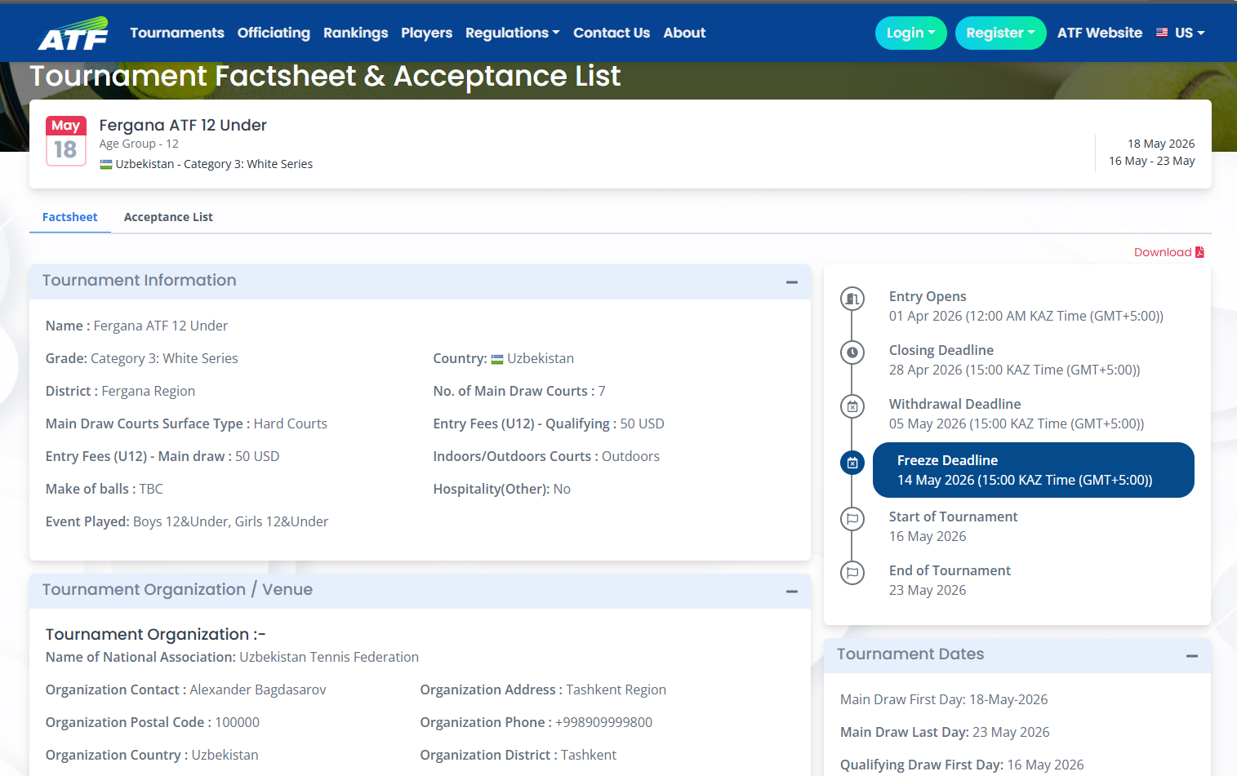Visit the About page
1237x776 pixels.
click(x=684, y=33)
